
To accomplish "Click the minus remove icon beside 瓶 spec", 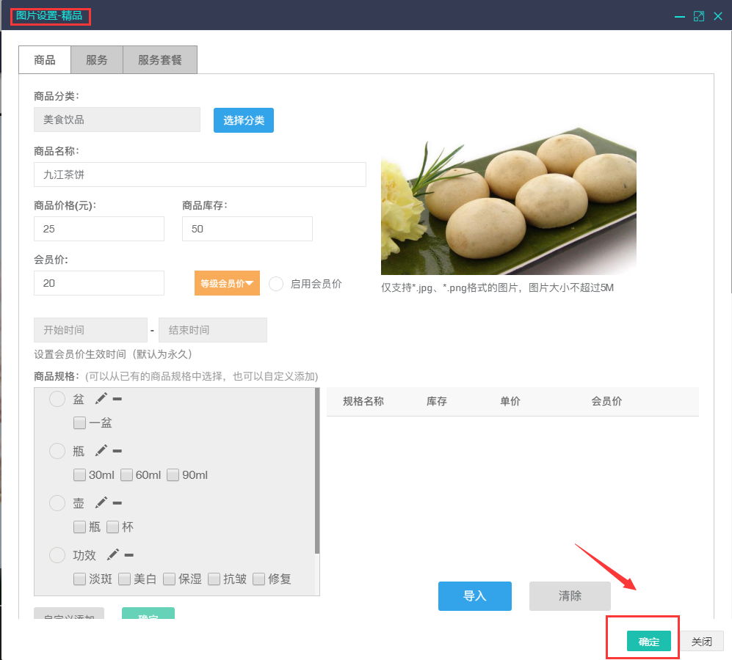I will pyautogui.click(x=117, y=451).
